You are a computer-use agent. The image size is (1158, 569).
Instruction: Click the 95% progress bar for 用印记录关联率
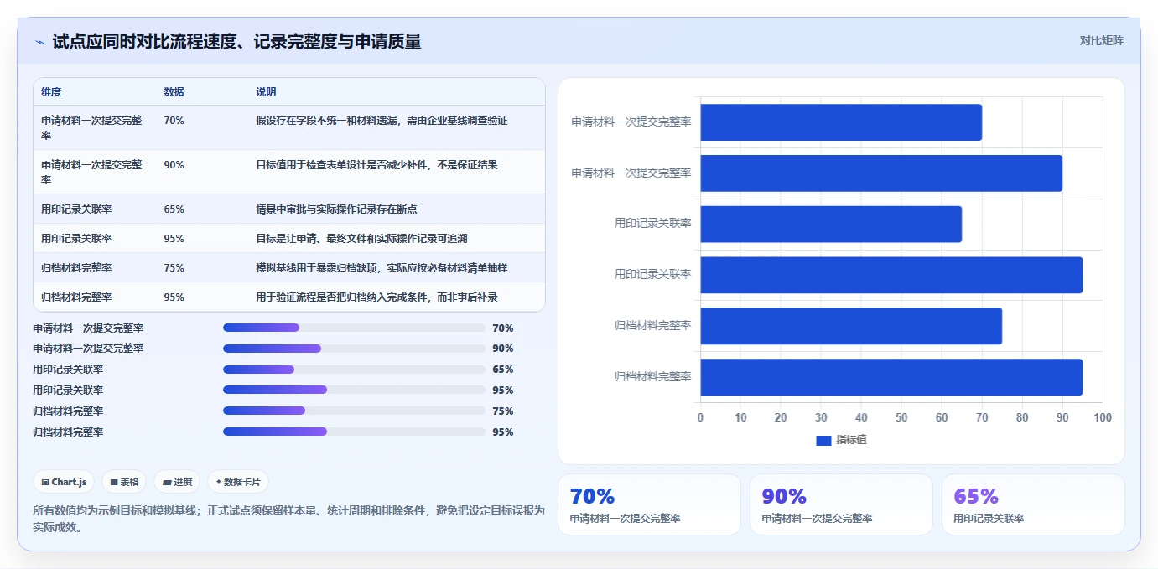click(354, 391)
